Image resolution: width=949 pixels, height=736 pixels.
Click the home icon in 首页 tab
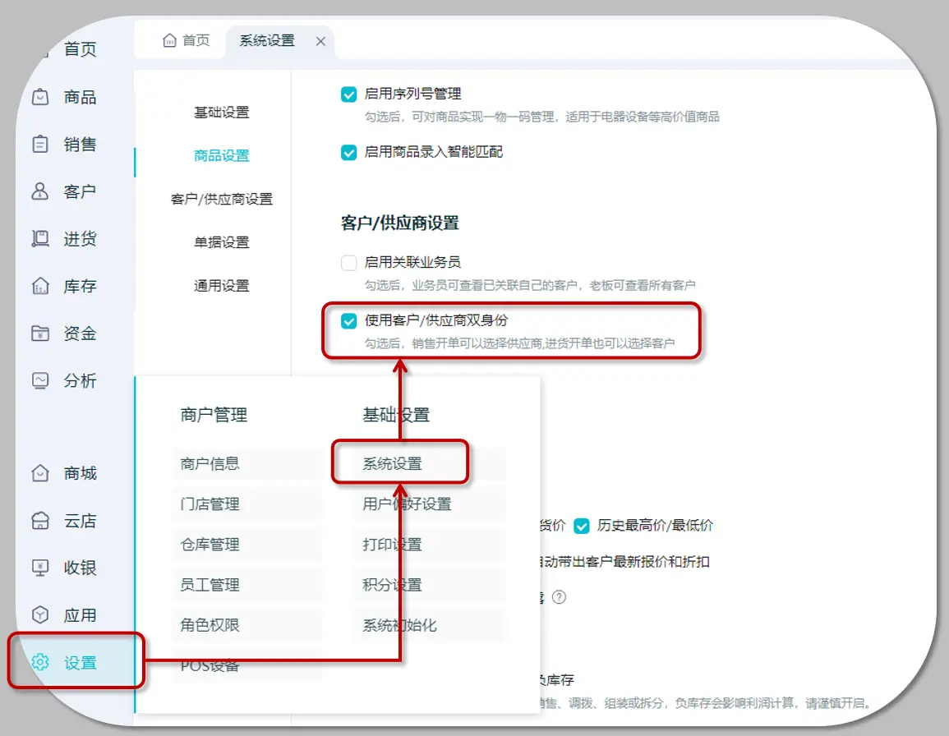pos(169,40)
